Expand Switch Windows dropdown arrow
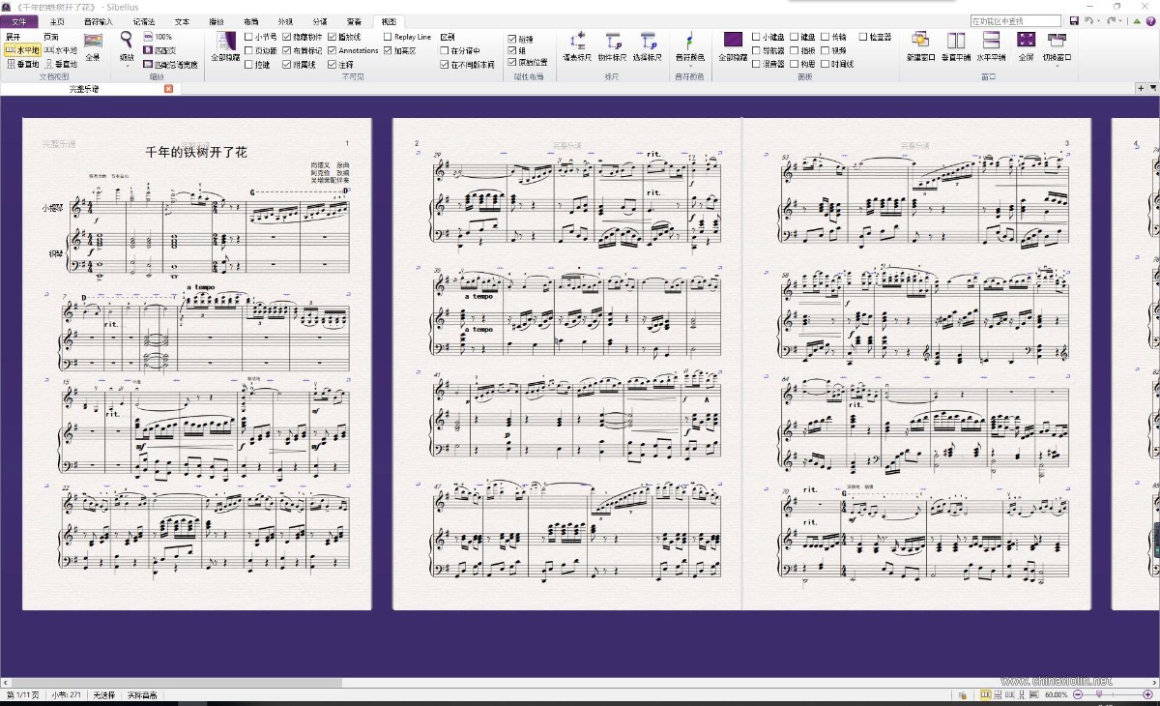The width and height of the screenshot is (1160, 706). tap(1057, 66)
